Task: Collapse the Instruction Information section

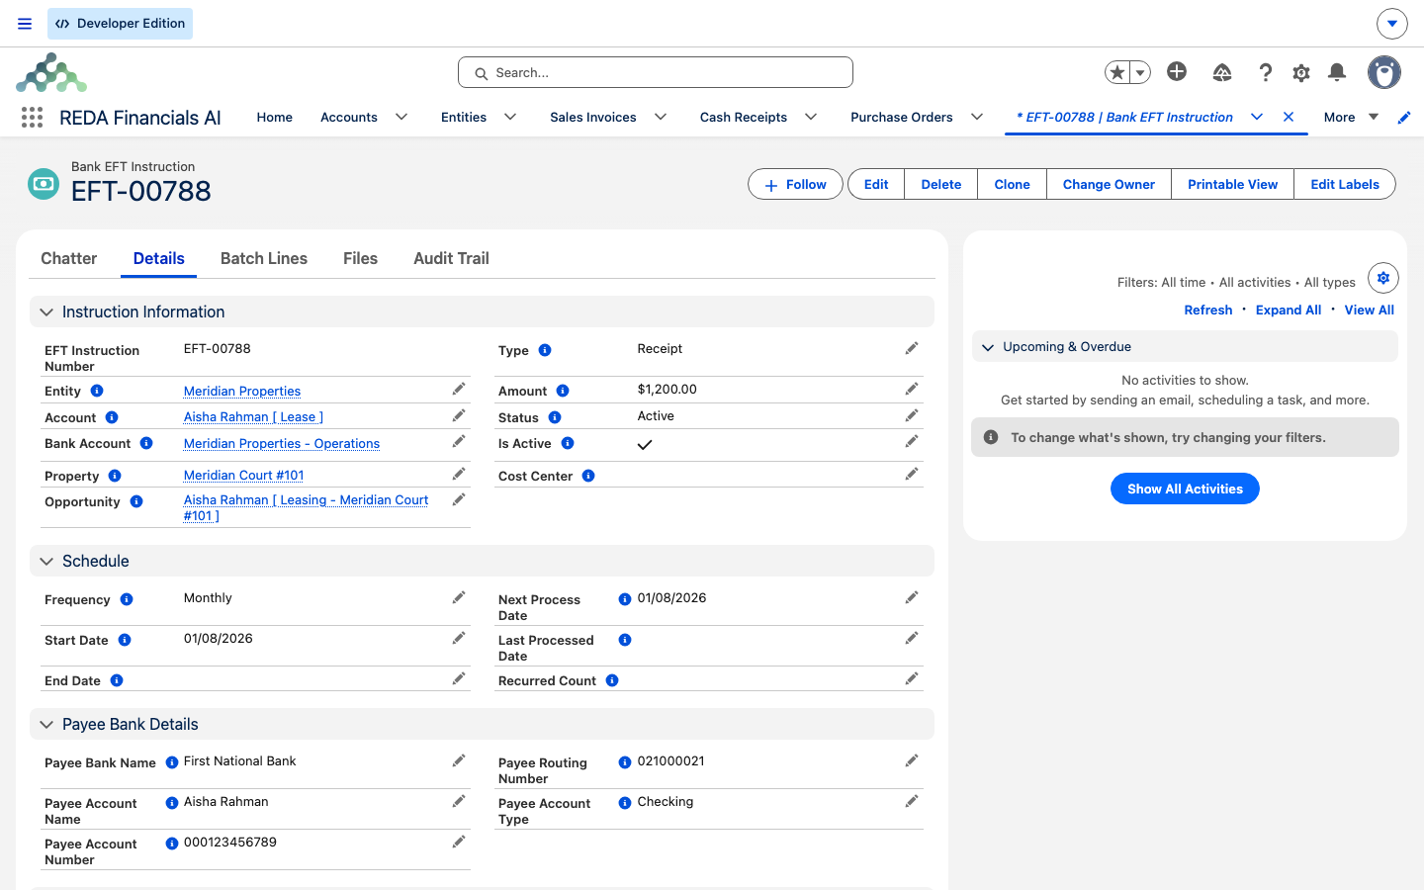Action: point(46,312)
